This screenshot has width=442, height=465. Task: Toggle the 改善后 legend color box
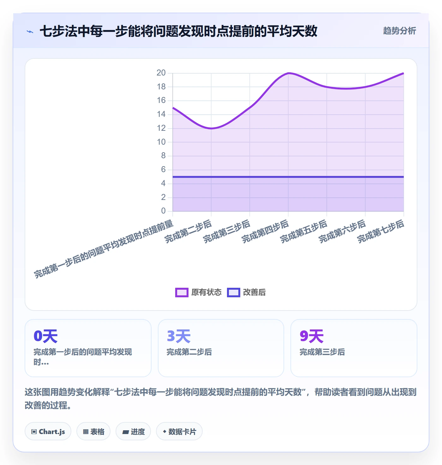coord(234,293)
